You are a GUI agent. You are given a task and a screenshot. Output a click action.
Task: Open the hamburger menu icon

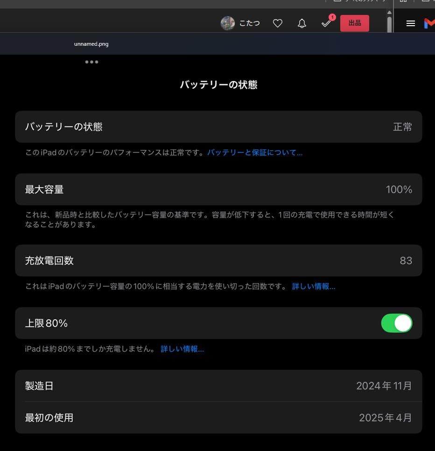coord(410,23)
